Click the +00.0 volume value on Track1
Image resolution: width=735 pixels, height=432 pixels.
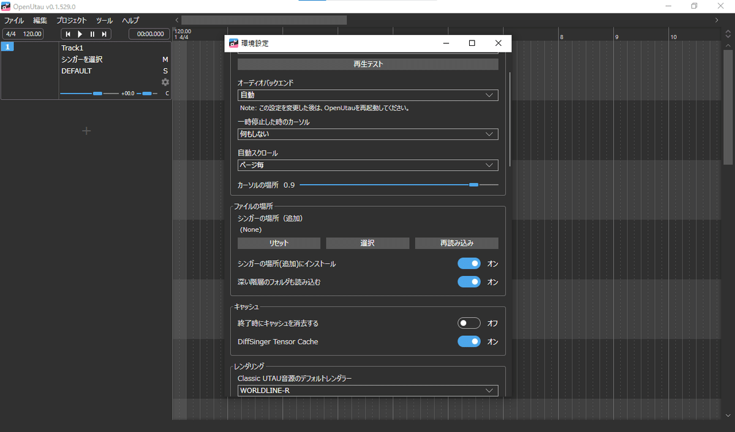click(x=127, y=94)
